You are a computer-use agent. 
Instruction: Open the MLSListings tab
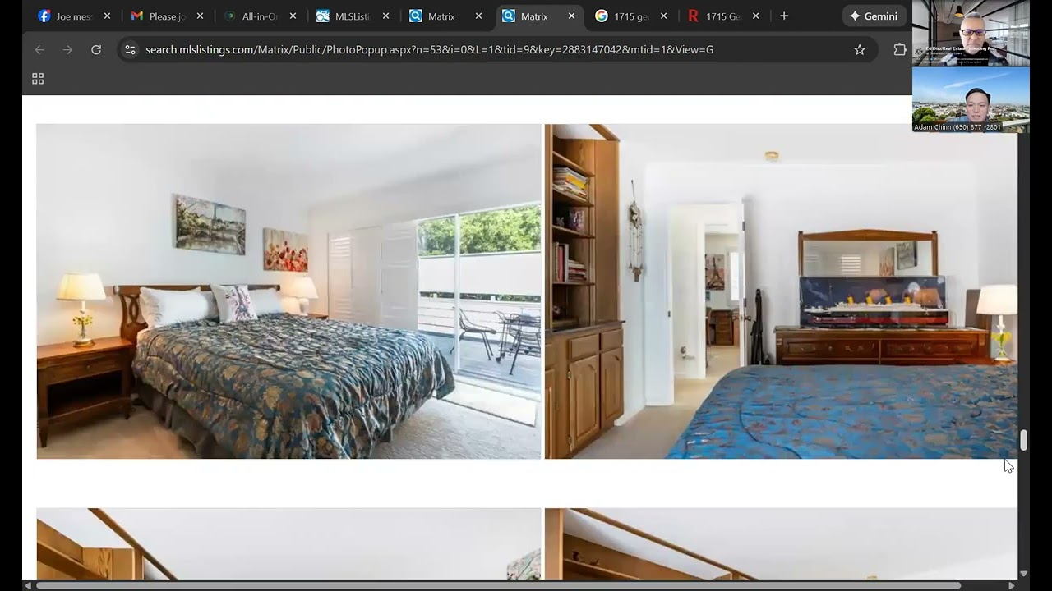353,16
